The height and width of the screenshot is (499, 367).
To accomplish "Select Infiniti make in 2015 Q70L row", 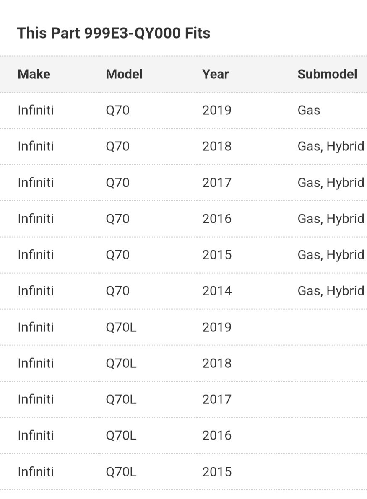I will coord(36,472).
